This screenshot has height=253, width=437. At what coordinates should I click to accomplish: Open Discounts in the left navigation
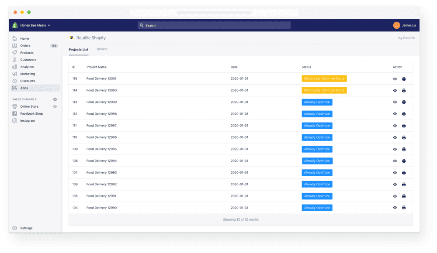(28, 81)
